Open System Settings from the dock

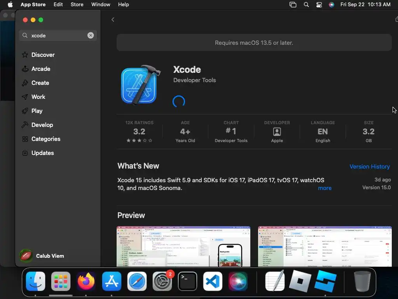tap(162, 281)
